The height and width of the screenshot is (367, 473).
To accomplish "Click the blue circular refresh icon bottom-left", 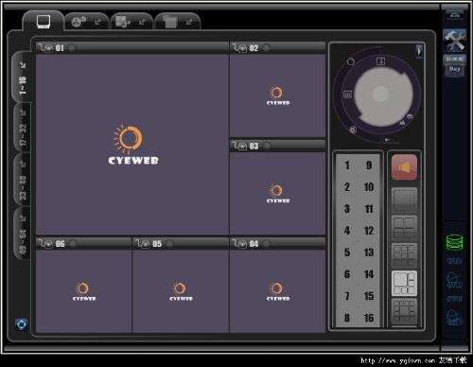I will [x=22, y=324].
